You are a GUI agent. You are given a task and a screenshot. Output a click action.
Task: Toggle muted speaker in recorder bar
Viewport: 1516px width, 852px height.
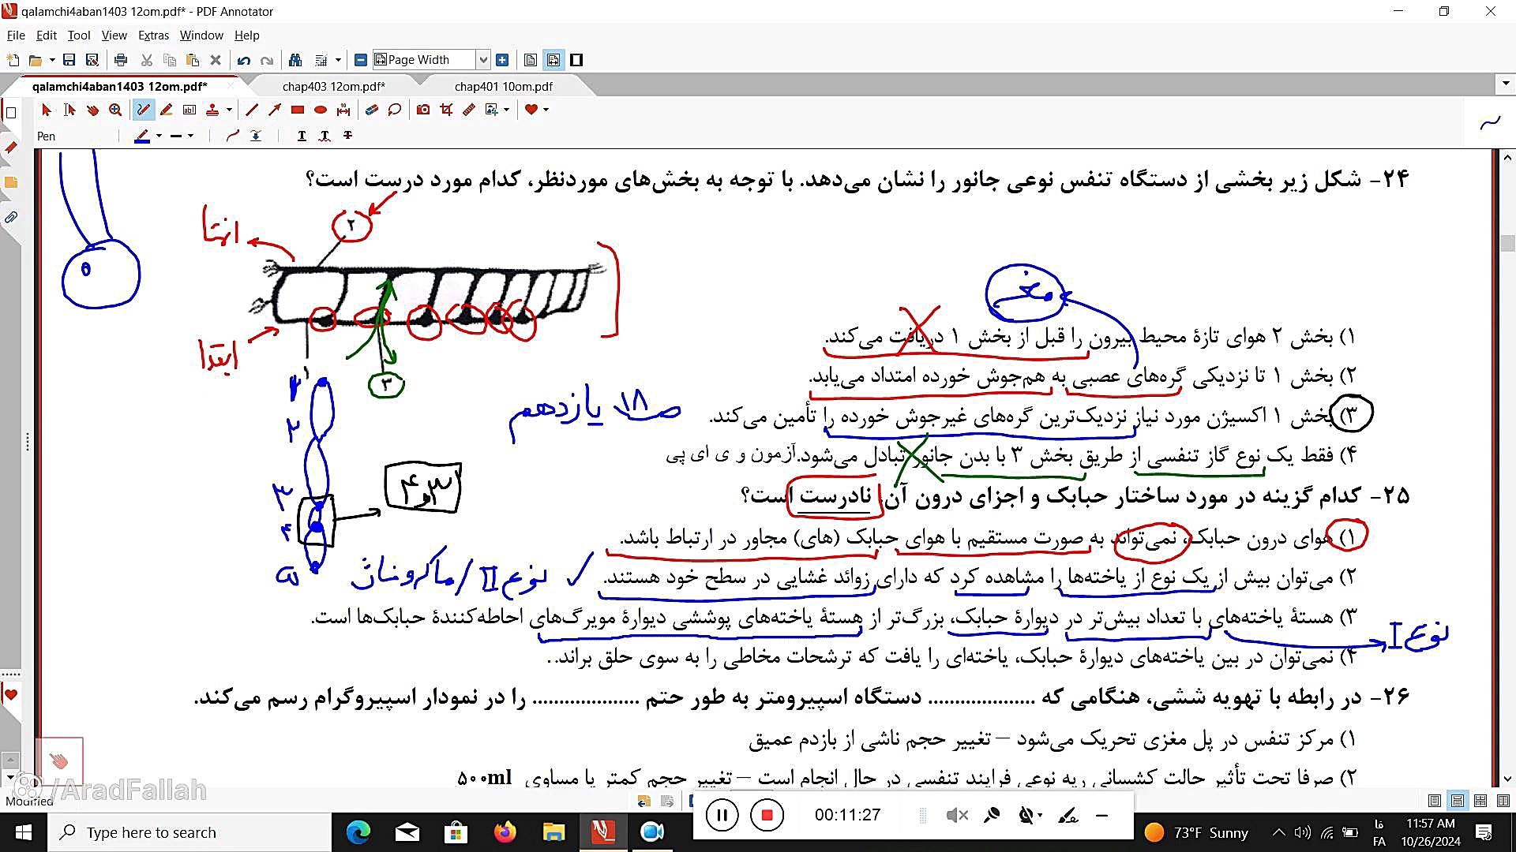pos(957,815)
